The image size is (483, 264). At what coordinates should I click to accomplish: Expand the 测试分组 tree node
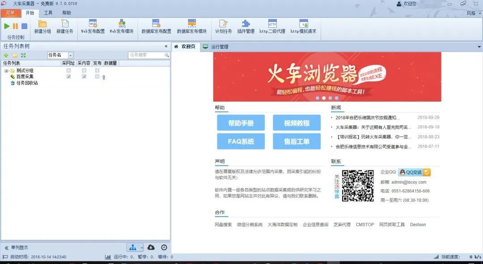click(x=6, y=71)
